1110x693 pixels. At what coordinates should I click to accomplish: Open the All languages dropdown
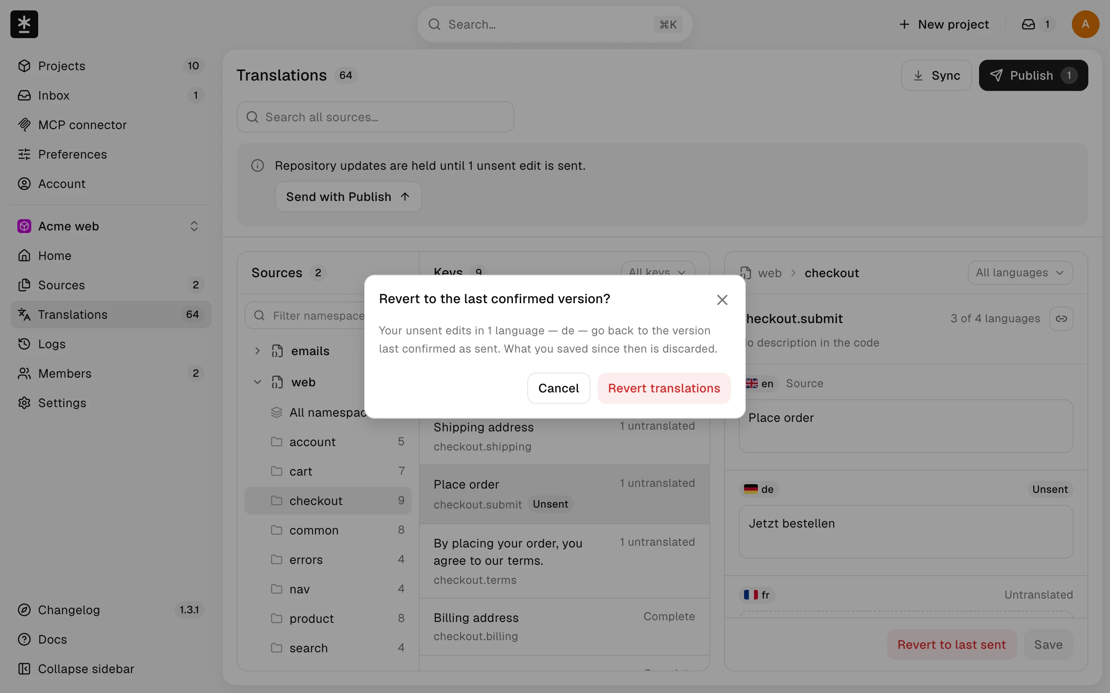[x=1020, y=273]
